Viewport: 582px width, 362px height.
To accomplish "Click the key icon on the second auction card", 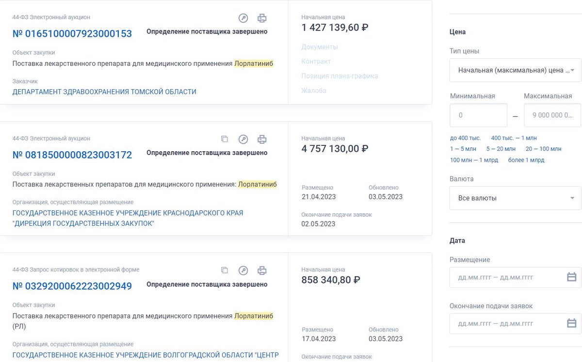I will tap(243, 139).
